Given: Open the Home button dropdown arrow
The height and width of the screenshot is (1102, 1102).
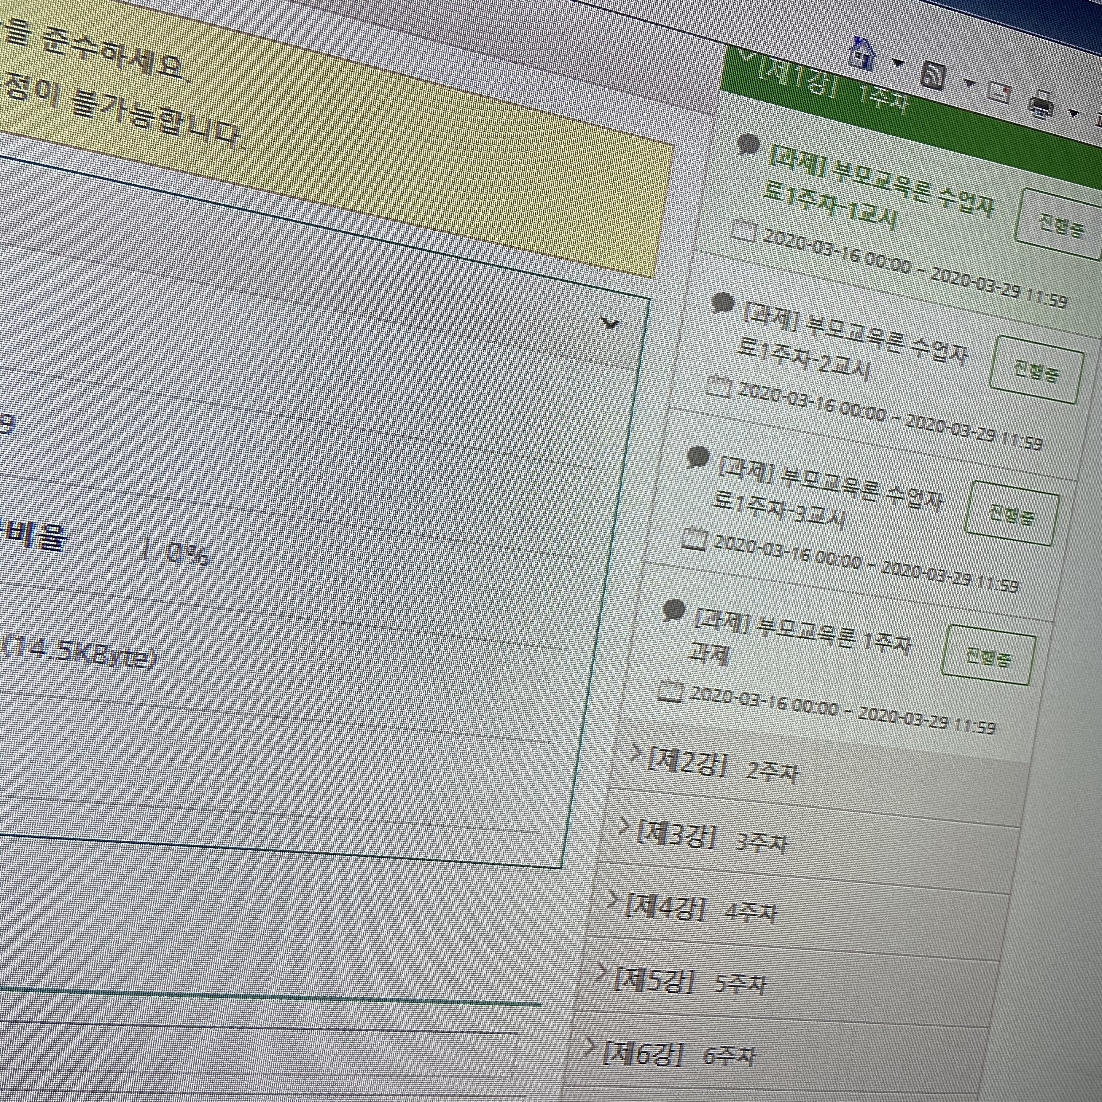Looking at the screenshot, I should (898, 63).
